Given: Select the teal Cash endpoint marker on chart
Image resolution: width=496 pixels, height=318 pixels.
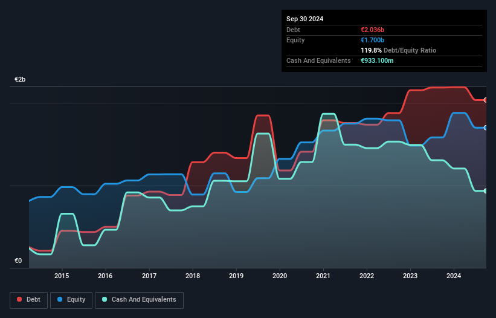Looking at the screenshot, I should [486, 191].
